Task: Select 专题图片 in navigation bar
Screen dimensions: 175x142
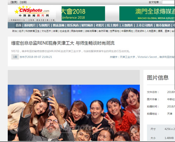Action: pos(44,25)
